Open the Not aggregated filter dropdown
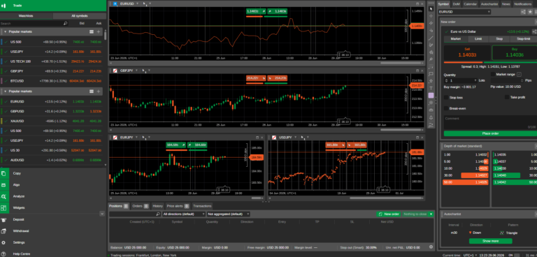The width and height of the screenshot is (537, 257). click(x=228, y=214)
